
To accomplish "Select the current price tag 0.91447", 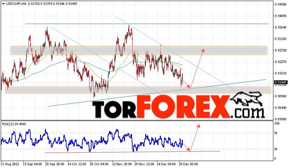I will coord(281,82).
